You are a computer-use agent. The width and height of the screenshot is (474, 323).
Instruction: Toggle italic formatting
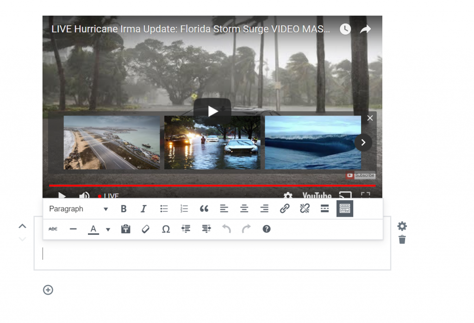143,208
